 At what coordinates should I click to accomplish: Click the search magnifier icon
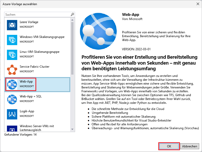tap(72, 15)
